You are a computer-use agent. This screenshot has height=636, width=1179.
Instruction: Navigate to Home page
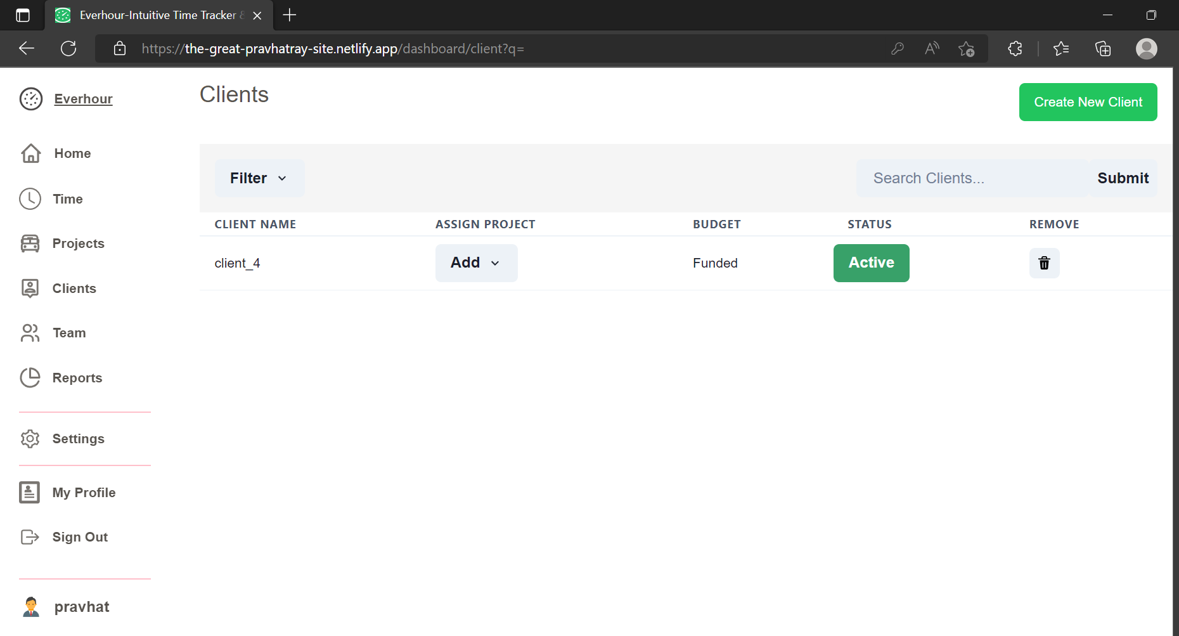[x=72, y=153]
